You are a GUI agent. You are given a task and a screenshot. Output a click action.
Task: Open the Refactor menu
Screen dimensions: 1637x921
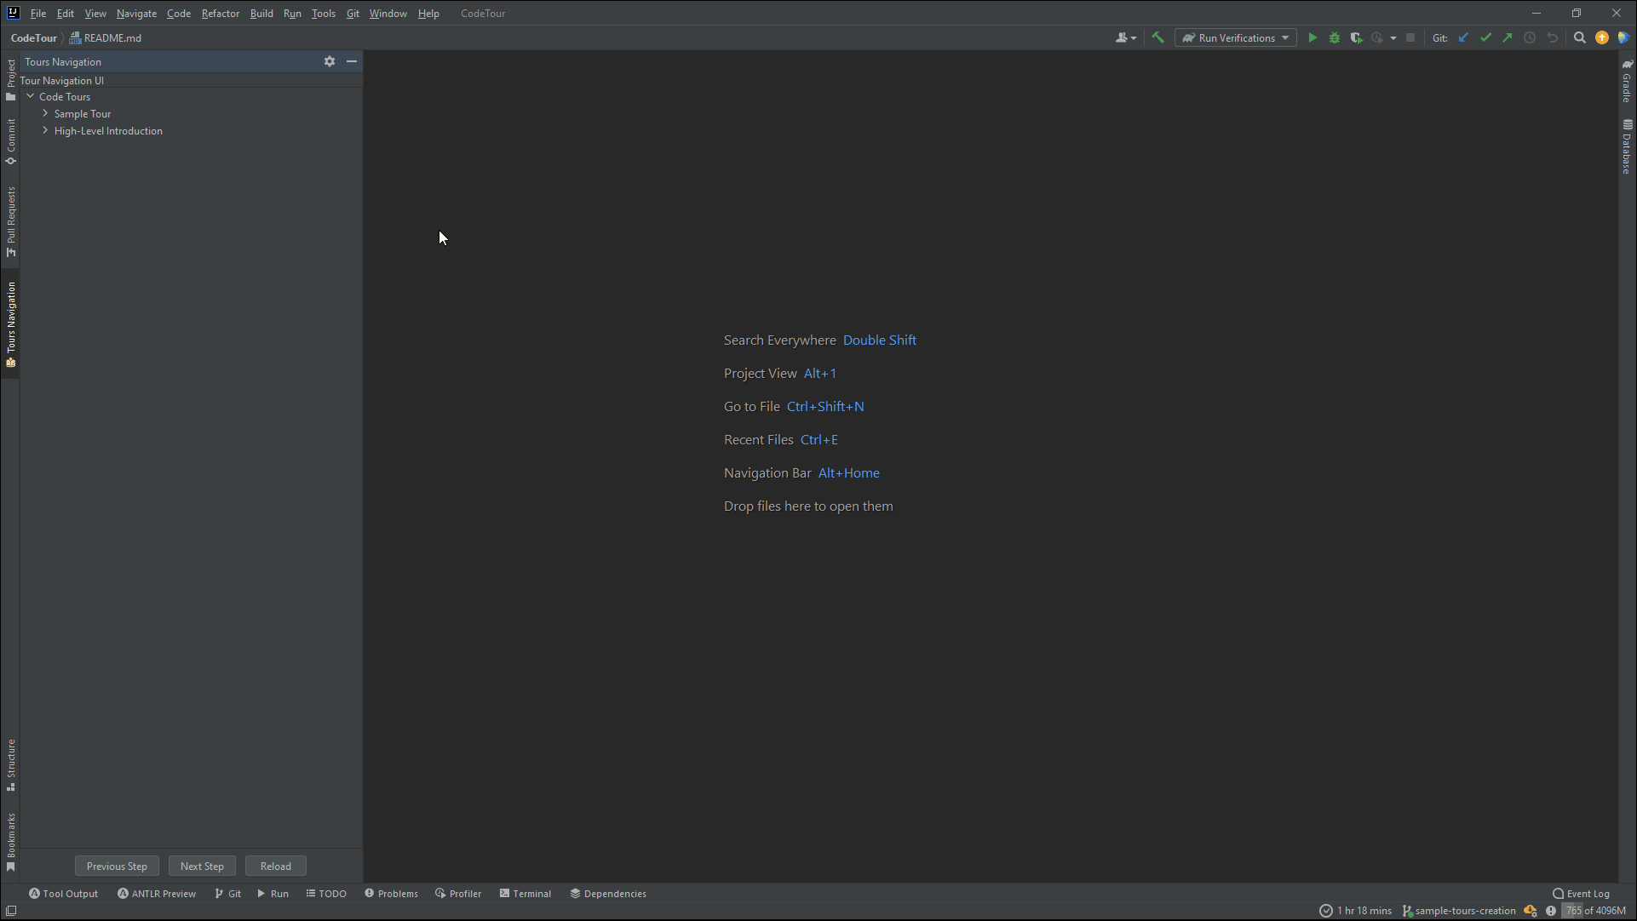(221, 13)
